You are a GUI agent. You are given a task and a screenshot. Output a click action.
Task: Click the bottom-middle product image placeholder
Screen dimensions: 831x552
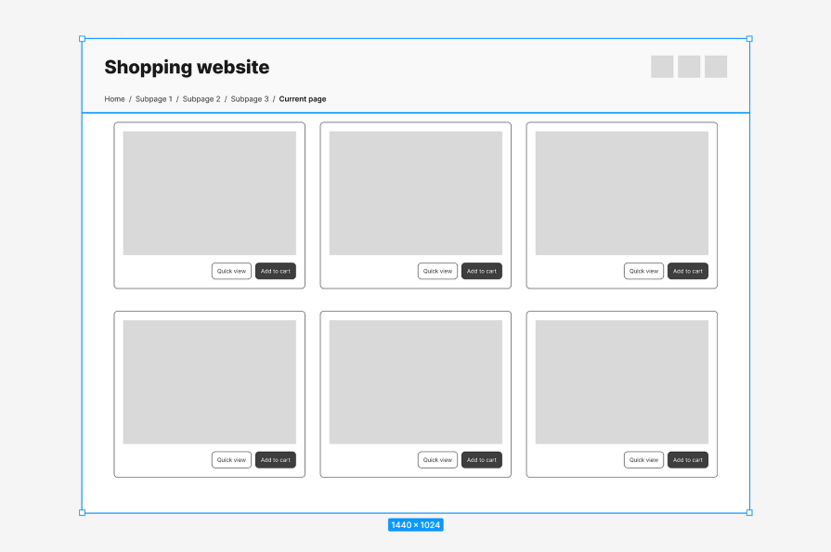tap(415, 381)
